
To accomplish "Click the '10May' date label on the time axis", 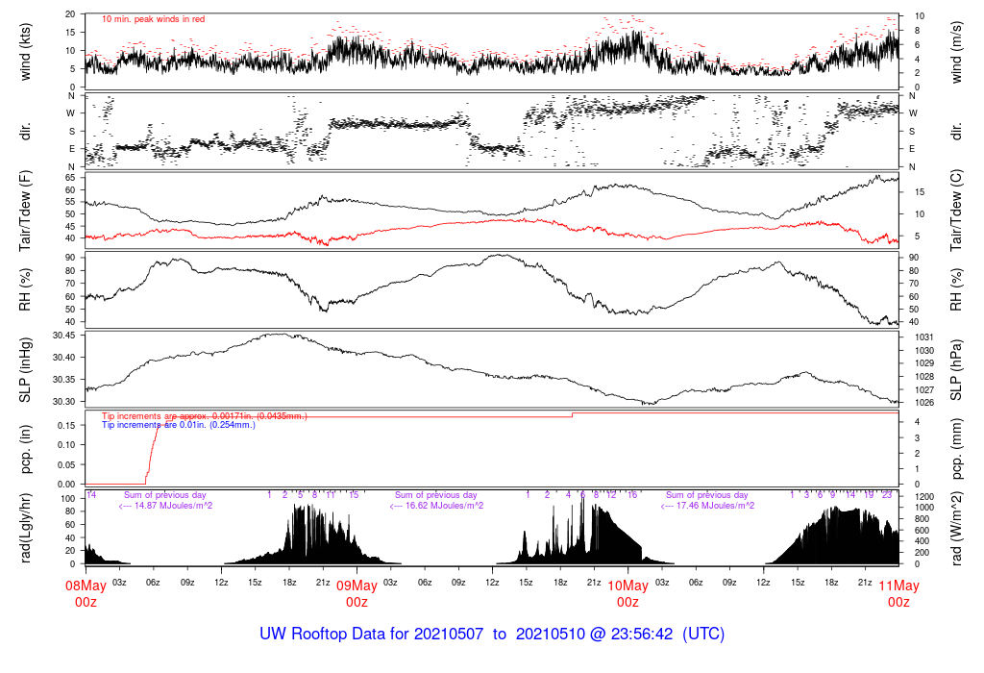I will 628,586.
